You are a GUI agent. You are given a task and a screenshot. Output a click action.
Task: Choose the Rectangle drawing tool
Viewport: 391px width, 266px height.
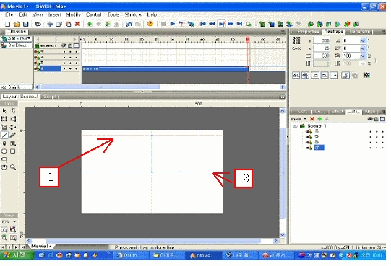pos(13,151)
